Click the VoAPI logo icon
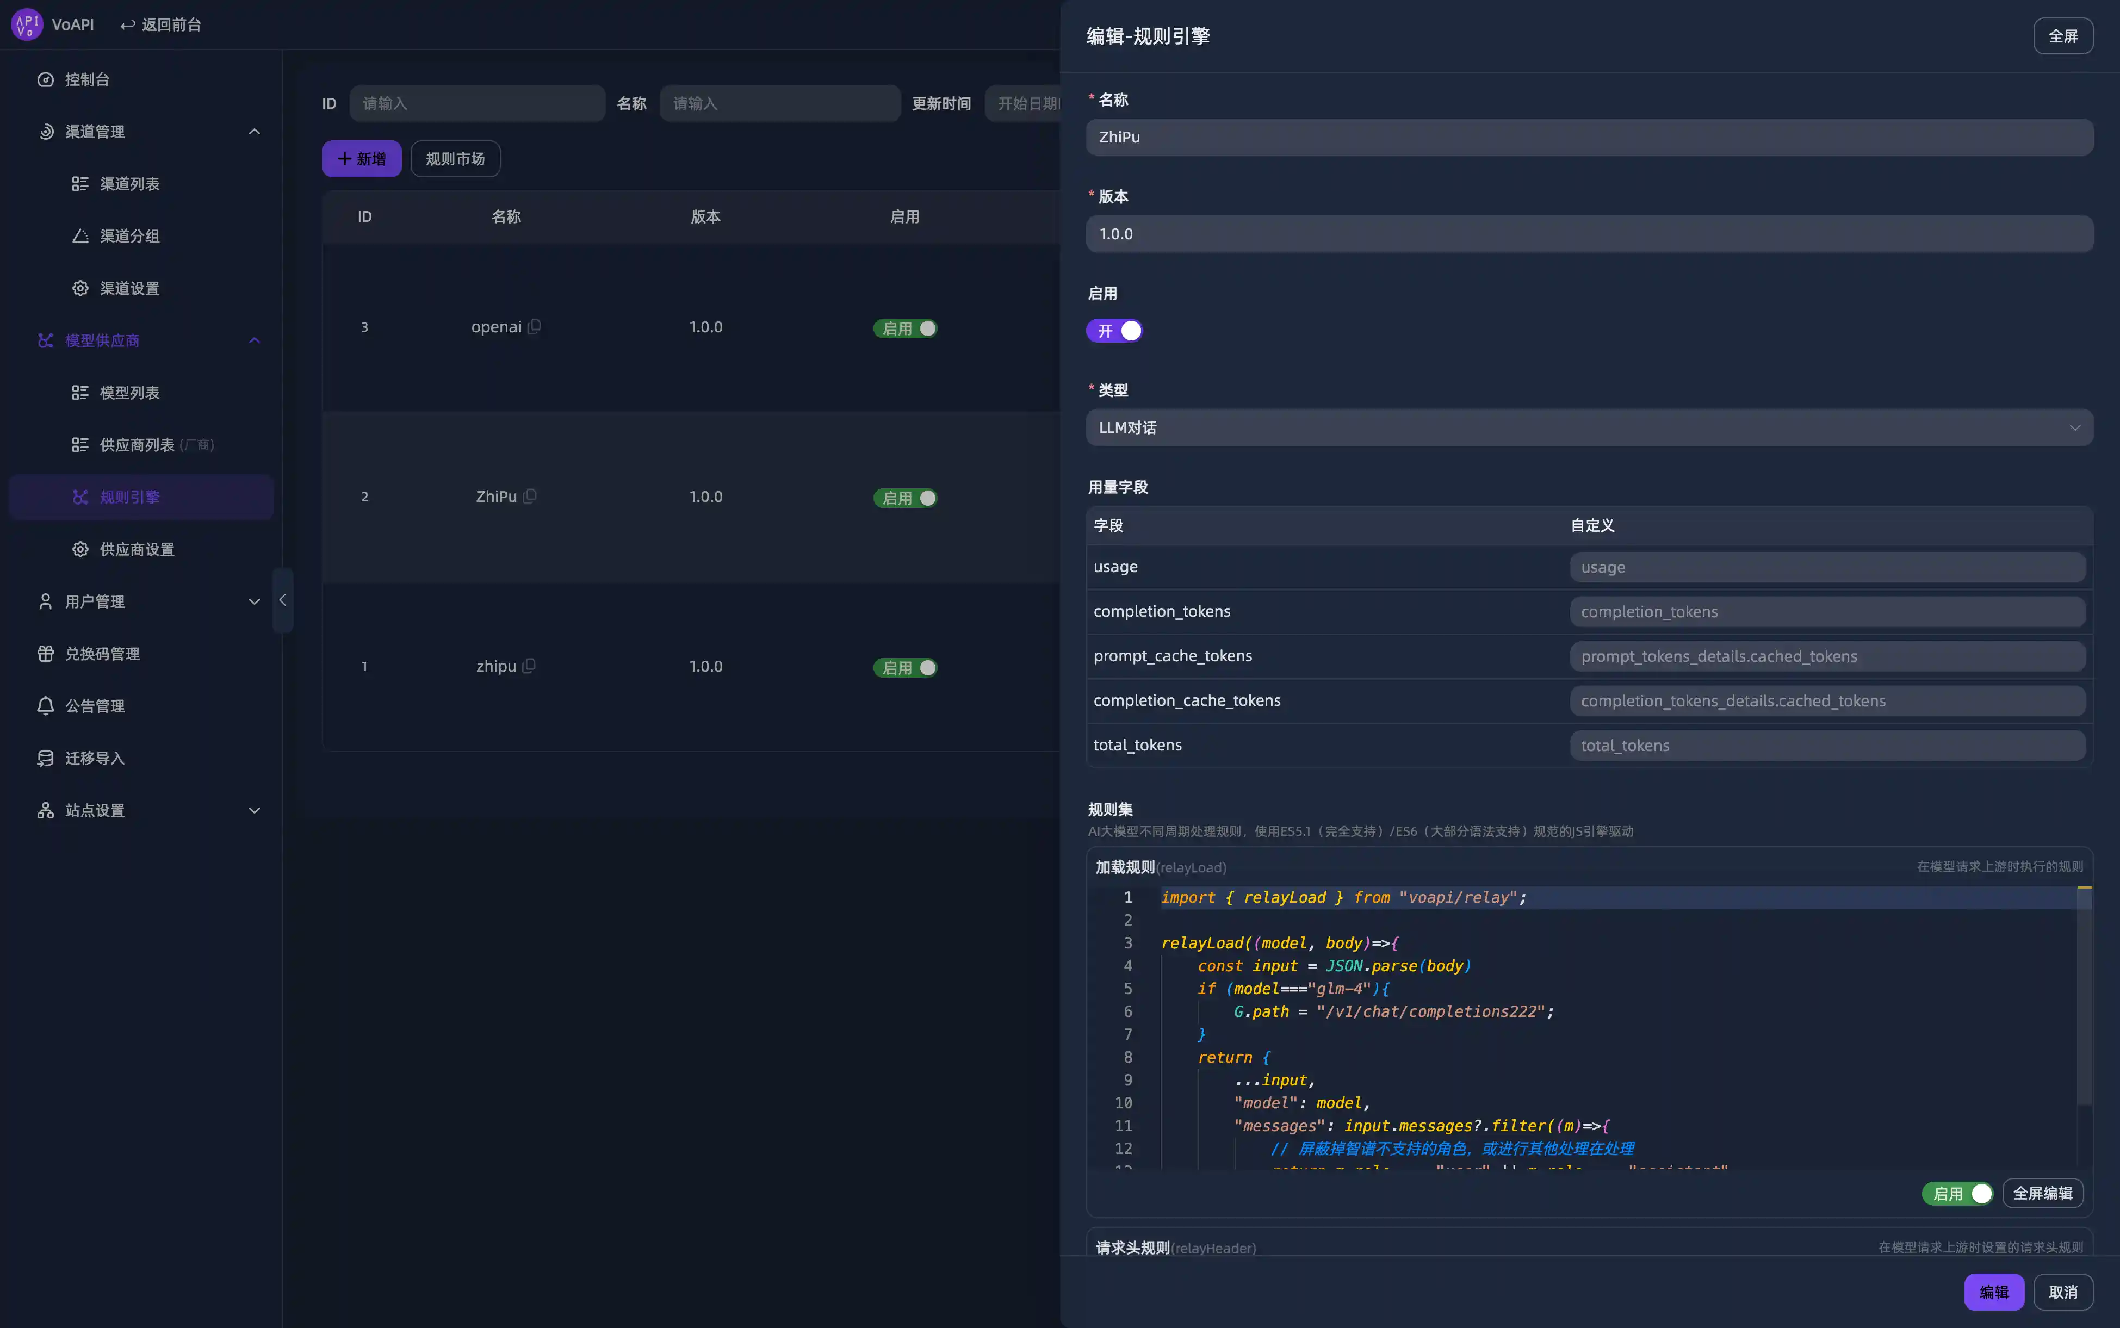The width and height of the screenshot is (2120, 1328). tap(26, 24)
